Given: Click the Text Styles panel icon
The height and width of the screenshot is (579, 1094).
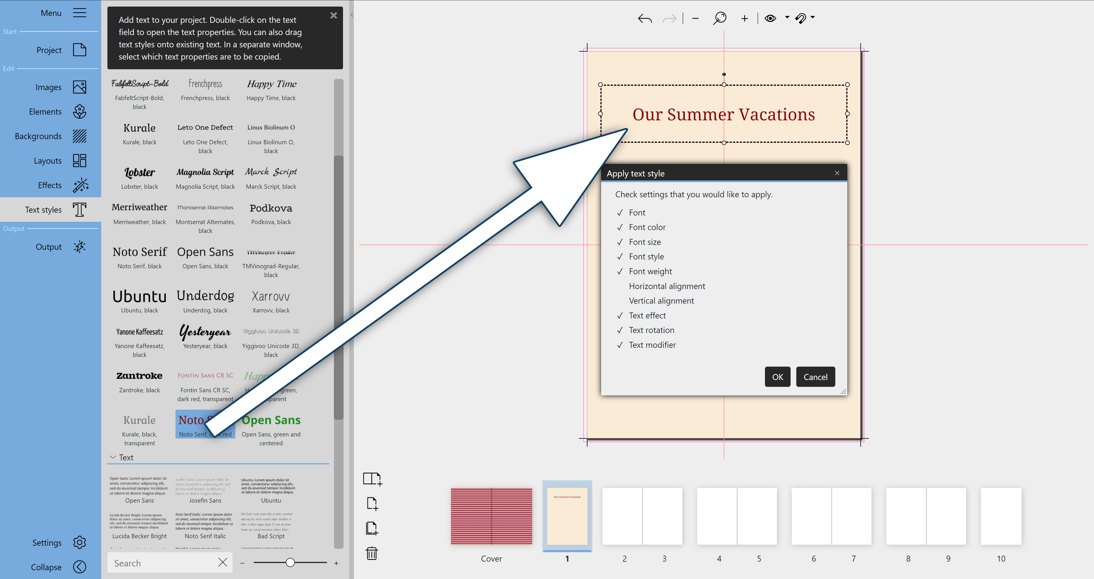Looking at the screenshot, I should 79,210.
